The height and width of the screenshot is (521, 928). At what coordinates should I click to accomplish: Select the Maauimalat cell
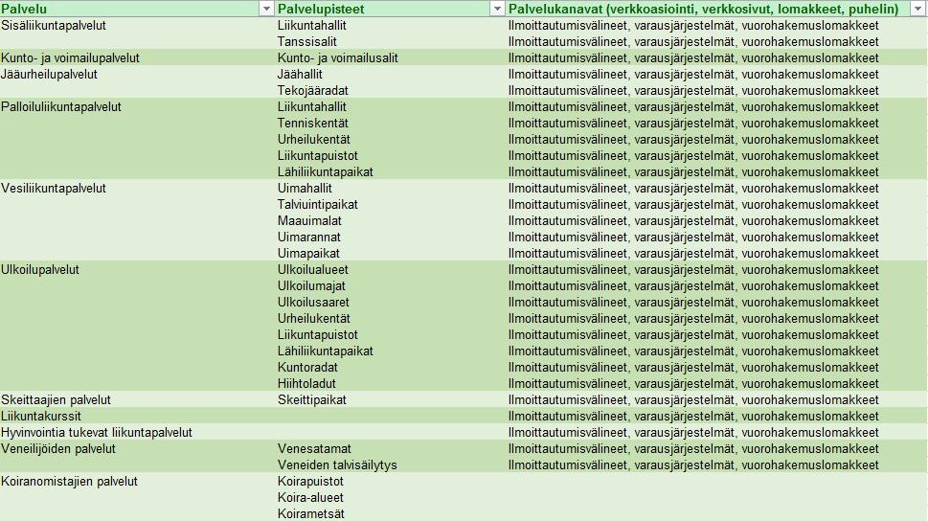[x=391, y=221]
